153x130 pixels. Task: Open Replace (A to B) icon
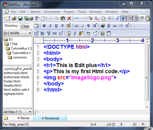[97, 18]
